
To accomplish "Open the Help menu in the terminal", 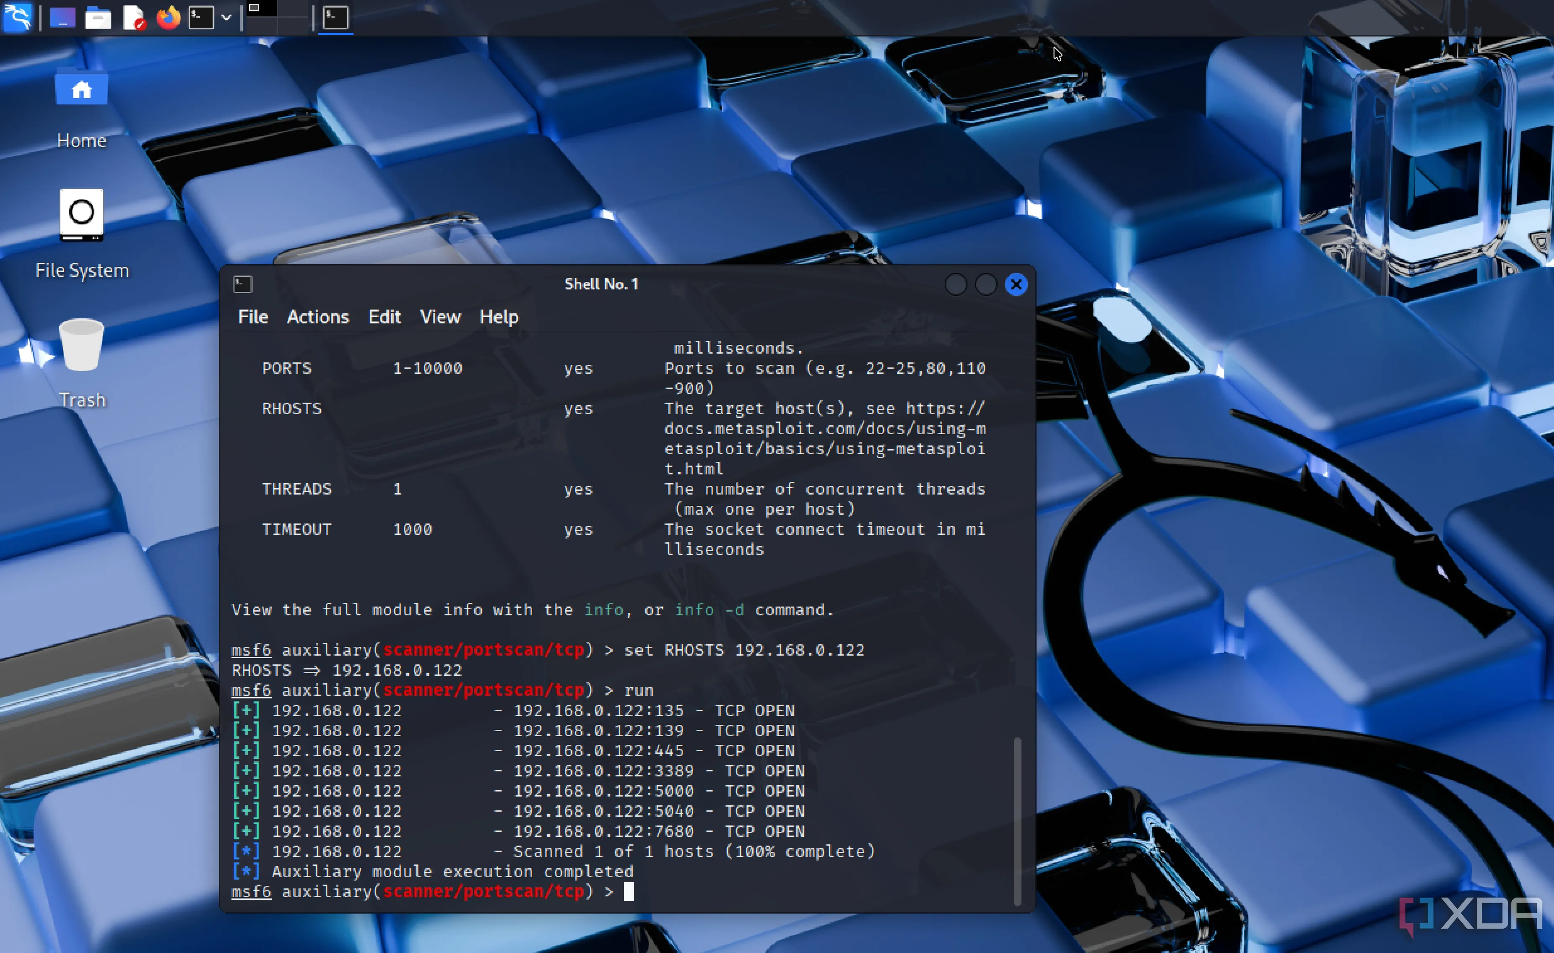I will coord(498,317).
